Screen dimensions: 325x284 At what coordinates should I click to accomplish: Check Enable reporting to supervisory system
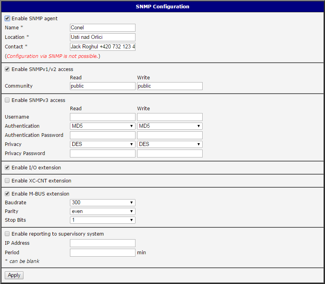point(7,234)
